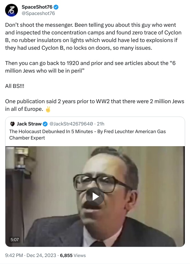Open the 6,855 view count number

[x=66, y=255]
